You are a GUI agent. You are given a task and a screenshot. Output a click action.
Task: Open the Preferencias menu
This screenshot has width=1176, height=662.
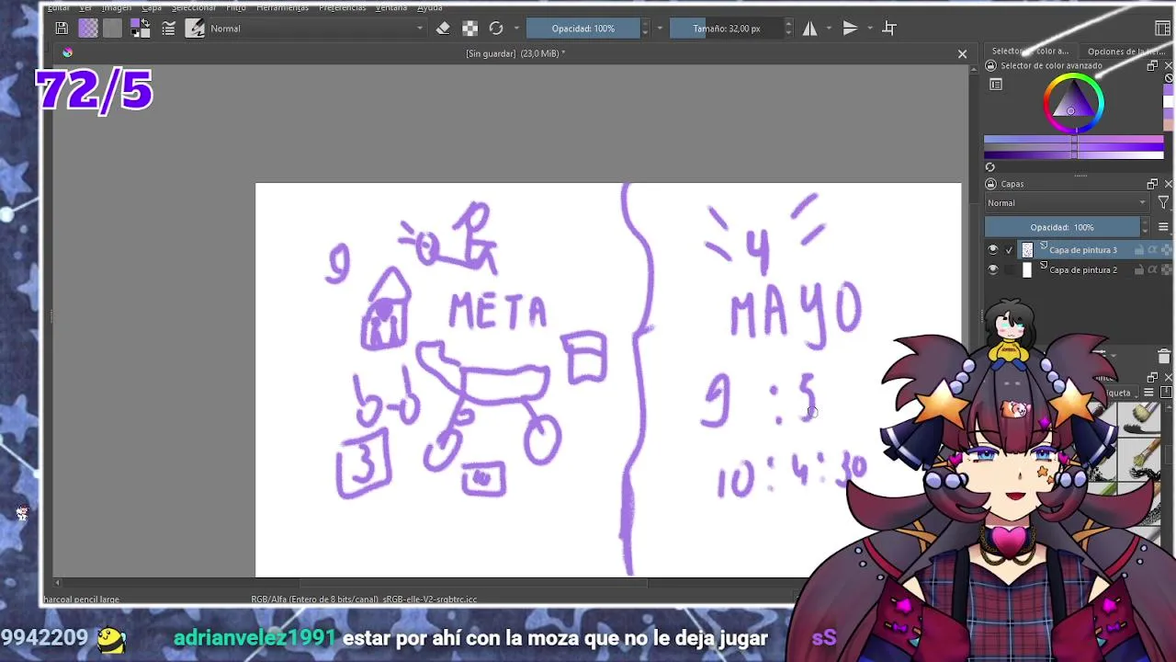(x=343, y=7)
